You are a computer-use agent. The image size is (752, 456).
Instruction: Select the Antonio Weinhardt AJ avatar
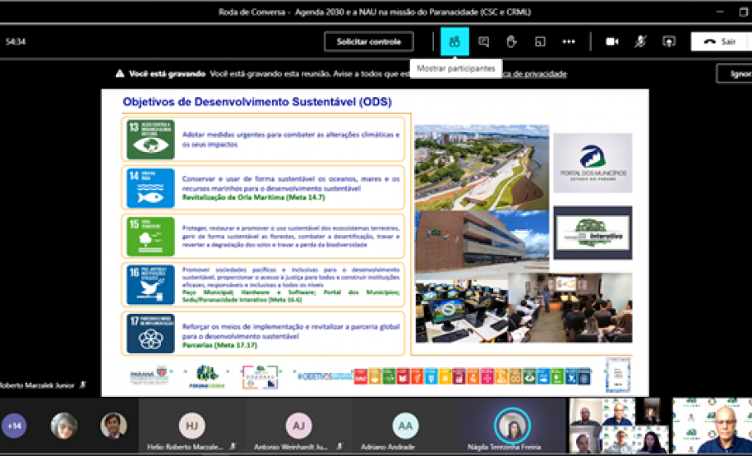point(299,426)
